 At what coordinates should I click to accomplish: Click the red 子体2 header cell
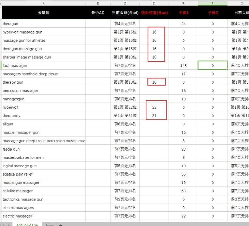(212, 12)
